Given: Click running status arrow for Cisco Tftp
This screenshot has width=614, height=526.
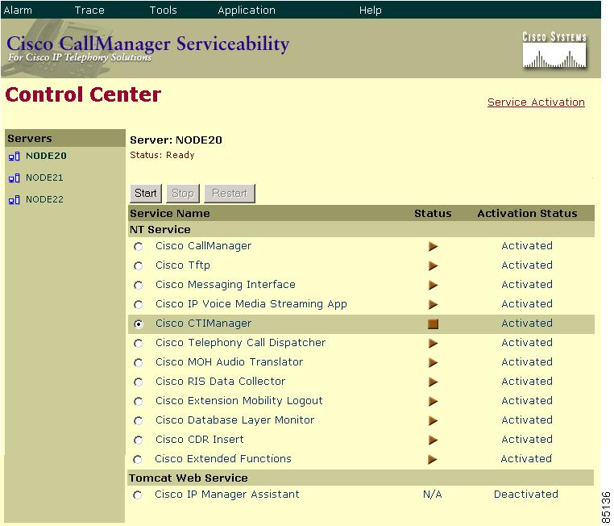Looking at the screenshot, I should tap(433, 265).
